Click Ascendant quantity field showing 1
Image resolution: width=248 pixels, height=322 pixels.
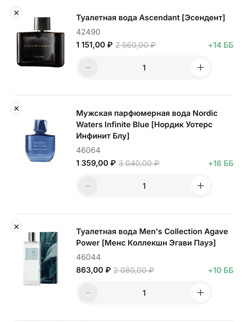[144, 68]
